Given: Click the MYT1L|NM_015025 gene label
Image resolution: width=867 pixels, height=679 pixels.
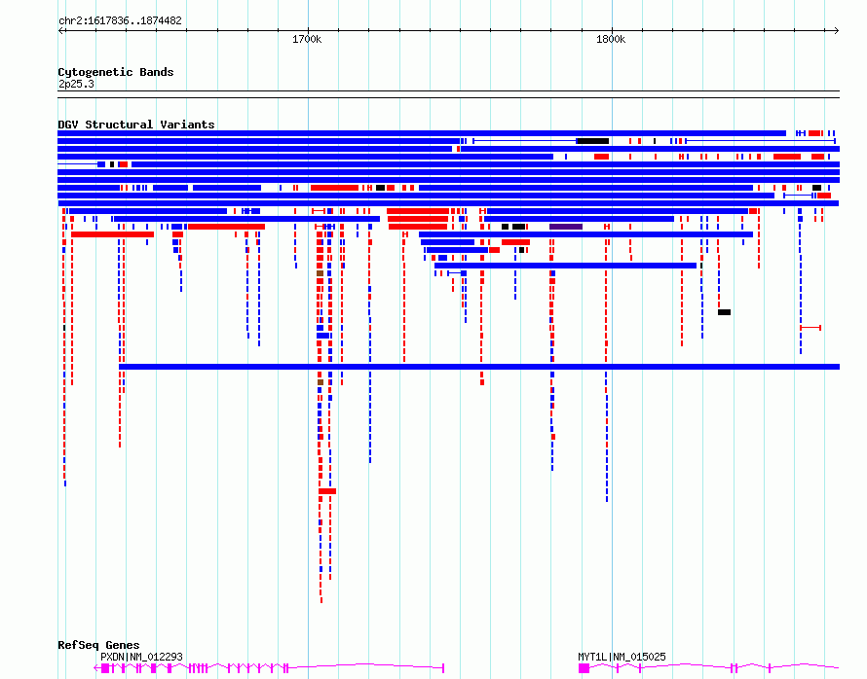Looking at the screenshot, I should pyautogui.click(x=622, y=657).
